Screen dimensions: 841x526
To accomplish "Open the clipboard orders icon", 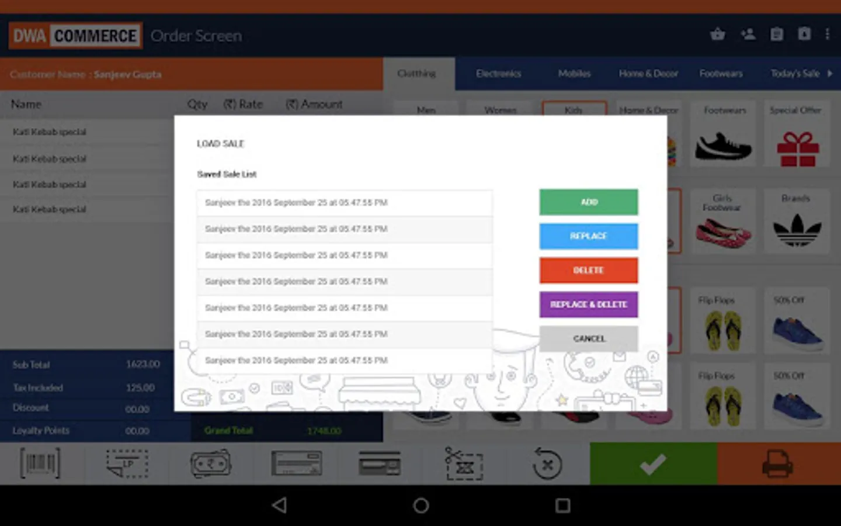I will pyautogui.click(x=777, y=34).
